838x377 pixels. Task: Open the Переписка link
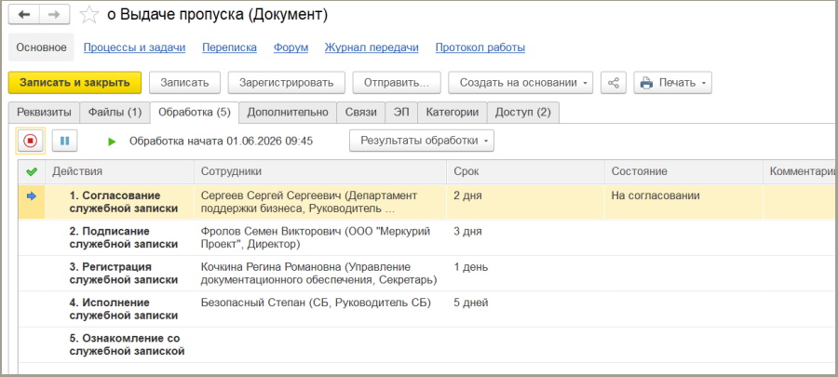tap(229, 48)
